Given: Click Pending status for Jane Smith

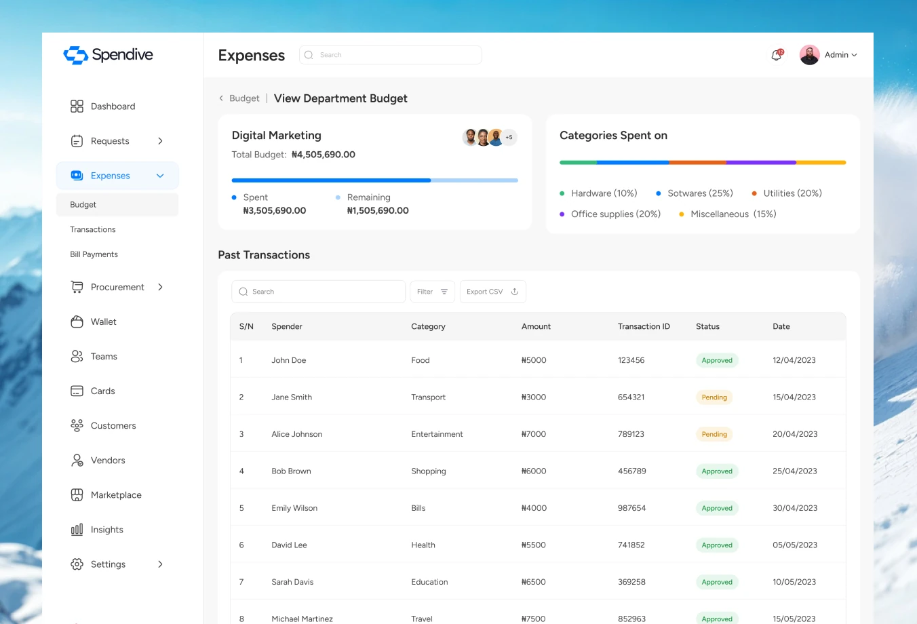Looking at the screenshot, I should (714, 397).
